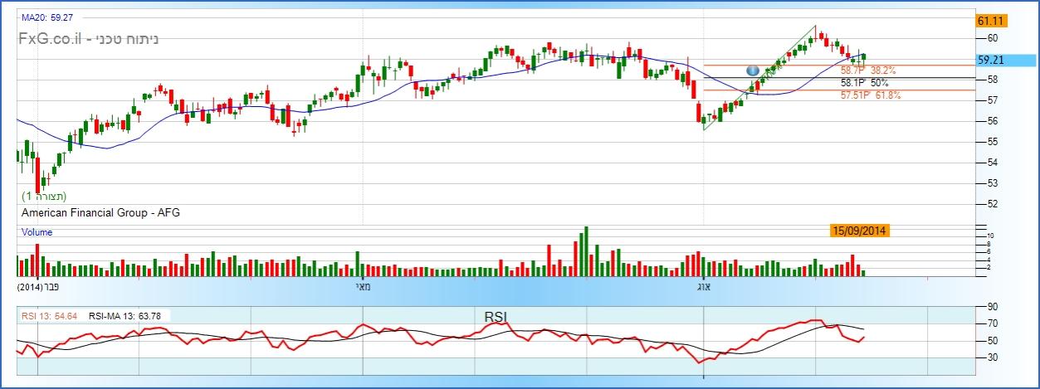Select the 50% Fibonacci retracement label
The height and width of the screenshot is (389, 1040).
pyautogui.click(x=864, y=83)
